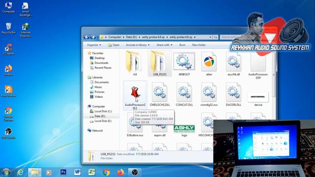Open Recycle Bin on desktop
The image size is (315, 177).
tap(8, 28)
